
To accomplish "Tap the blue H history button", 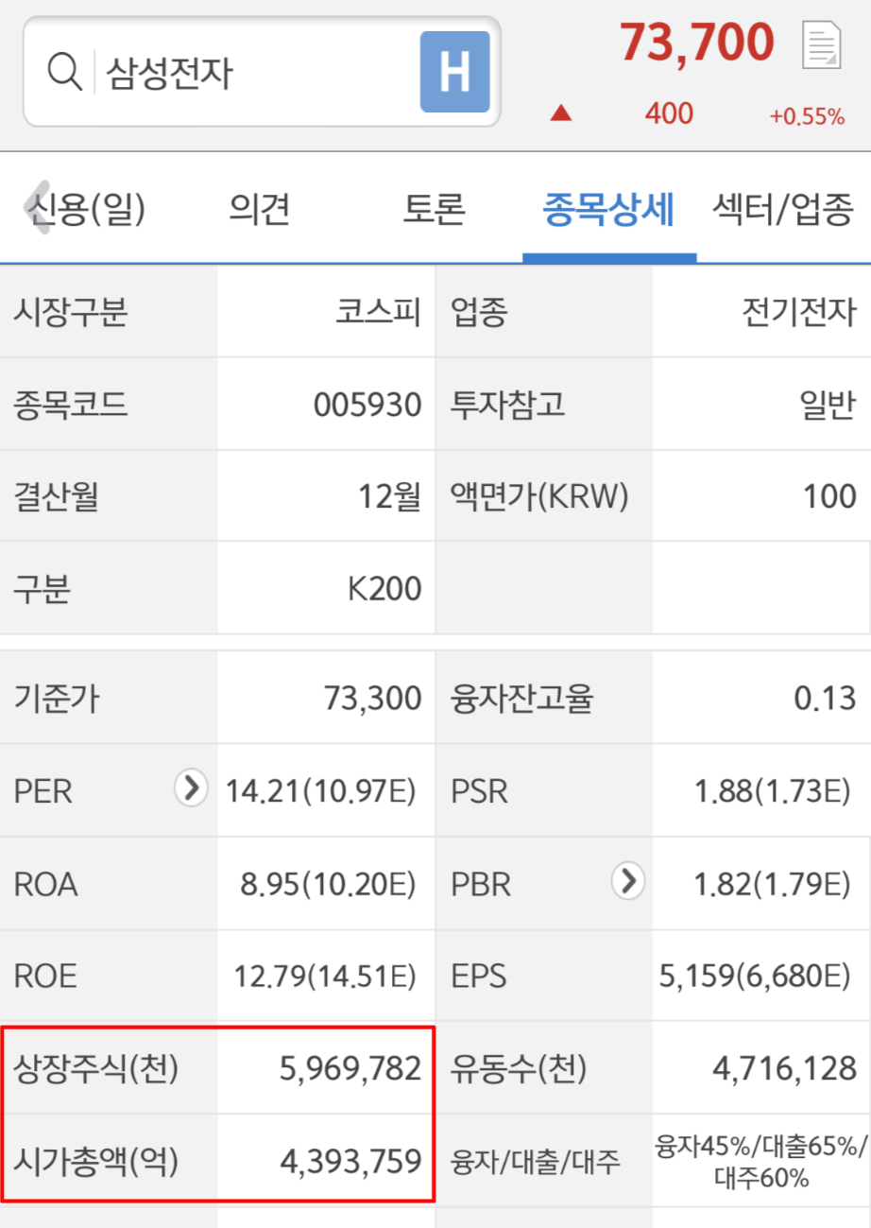I will tap(455, 72).
